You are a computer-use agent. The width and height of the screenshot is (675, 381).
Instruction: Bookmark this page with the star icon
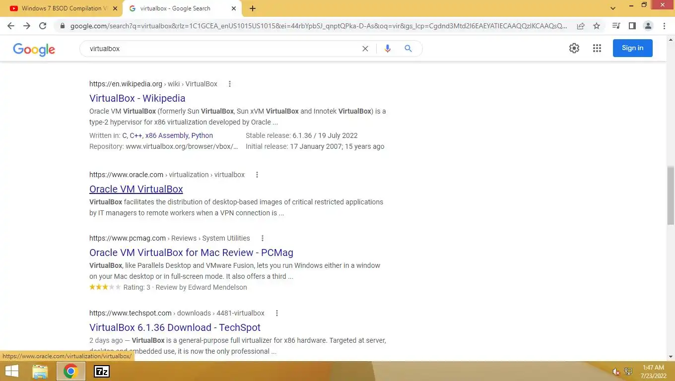point(597,26)
